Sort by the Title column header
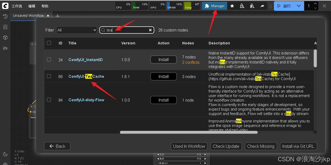 click(72, 43)
